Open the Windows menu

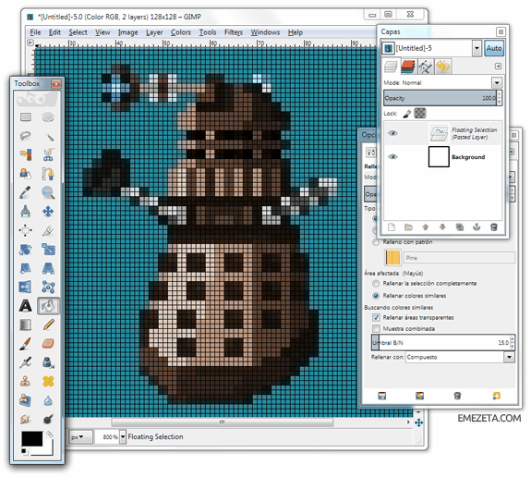[x=265, y=32]
